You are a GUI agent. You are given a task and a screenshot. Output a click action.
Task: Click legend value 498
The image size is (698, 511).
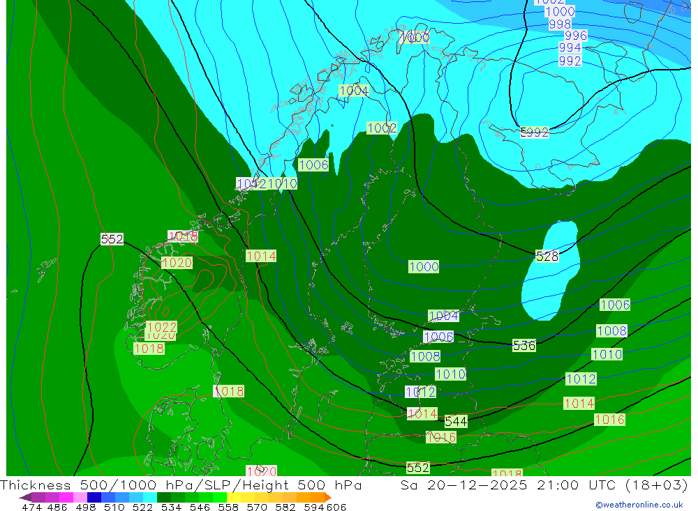85,507
